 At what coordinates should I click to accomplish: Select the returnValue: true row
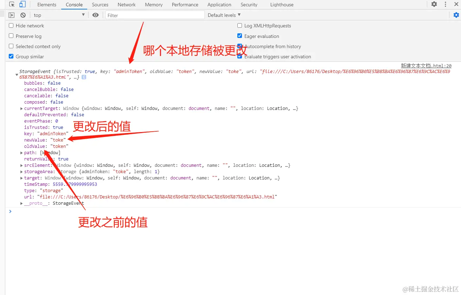46,159
